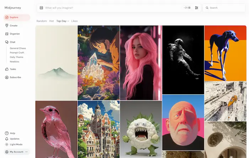Click the image upload icon in prompt bar
This screenshot has width=249, height=158.
(41, 8)
